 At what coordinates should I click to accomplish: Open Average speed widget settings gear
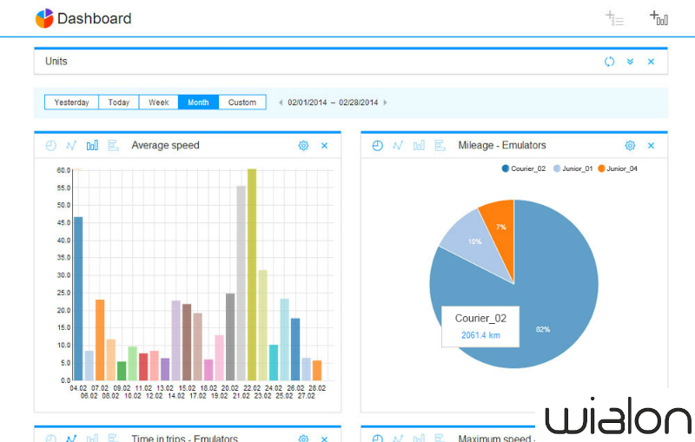(303, 146)
